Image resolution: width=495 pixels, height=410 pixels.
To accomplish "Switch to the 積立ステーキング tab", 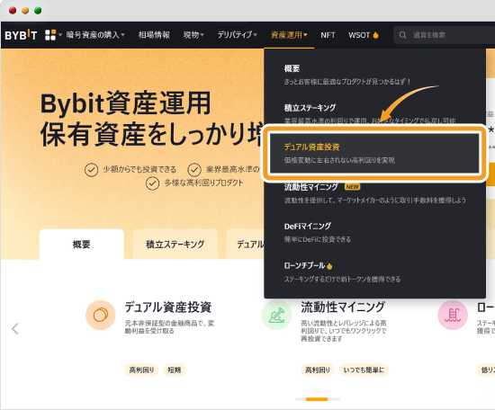I will [x=175, y=245].
